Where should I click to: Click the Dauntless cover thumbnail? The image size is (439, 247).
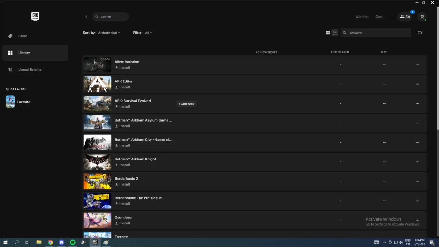click(x=98, y=220)
